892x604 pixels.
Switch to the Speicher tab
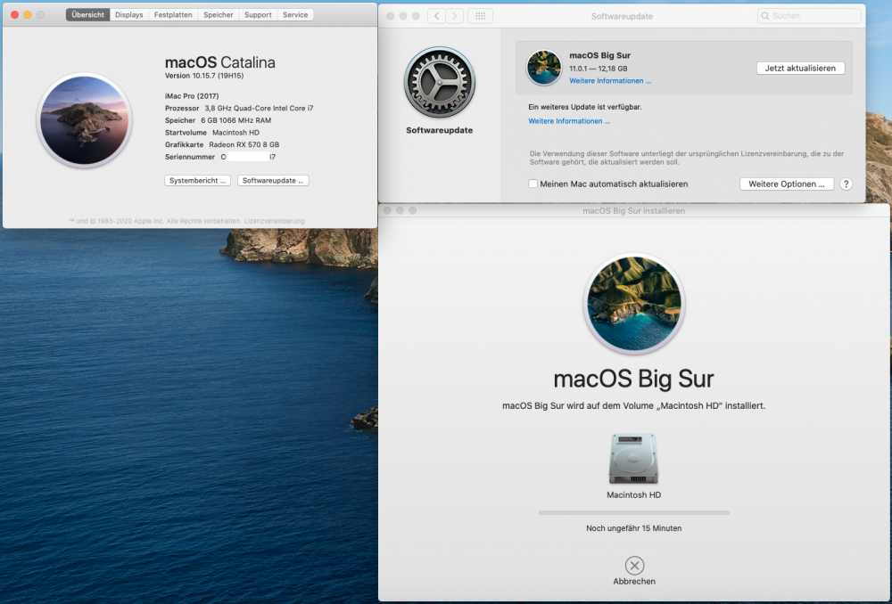tap(219, 15)
